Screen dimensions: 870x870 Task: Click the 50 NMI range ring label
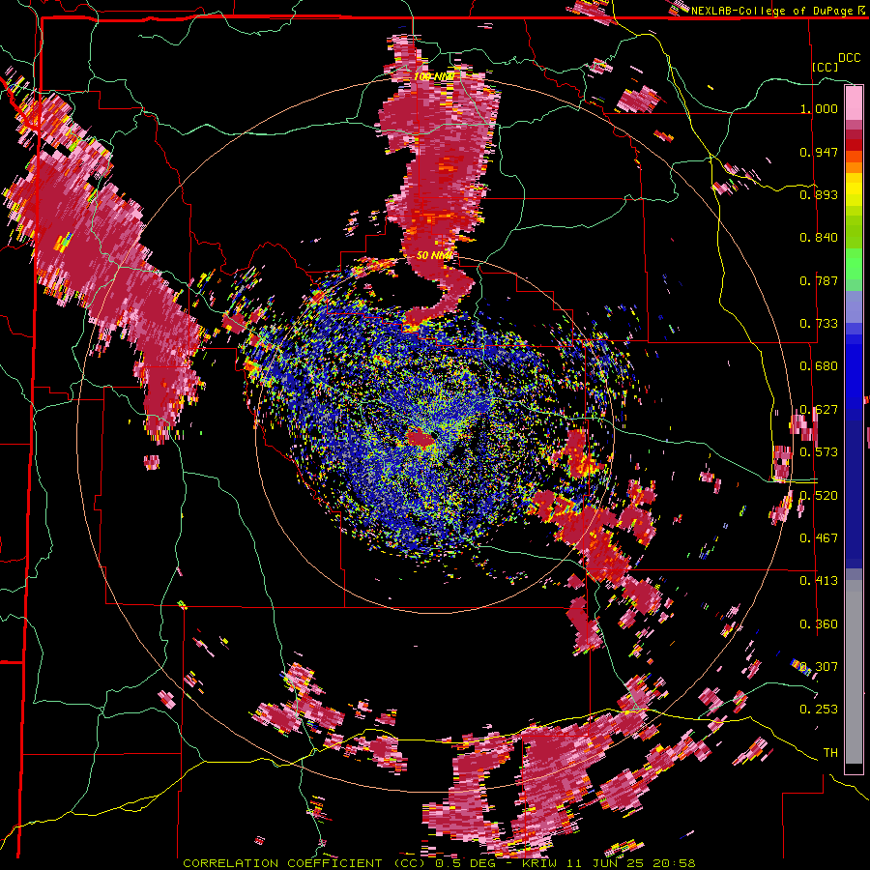pos(434,256)
